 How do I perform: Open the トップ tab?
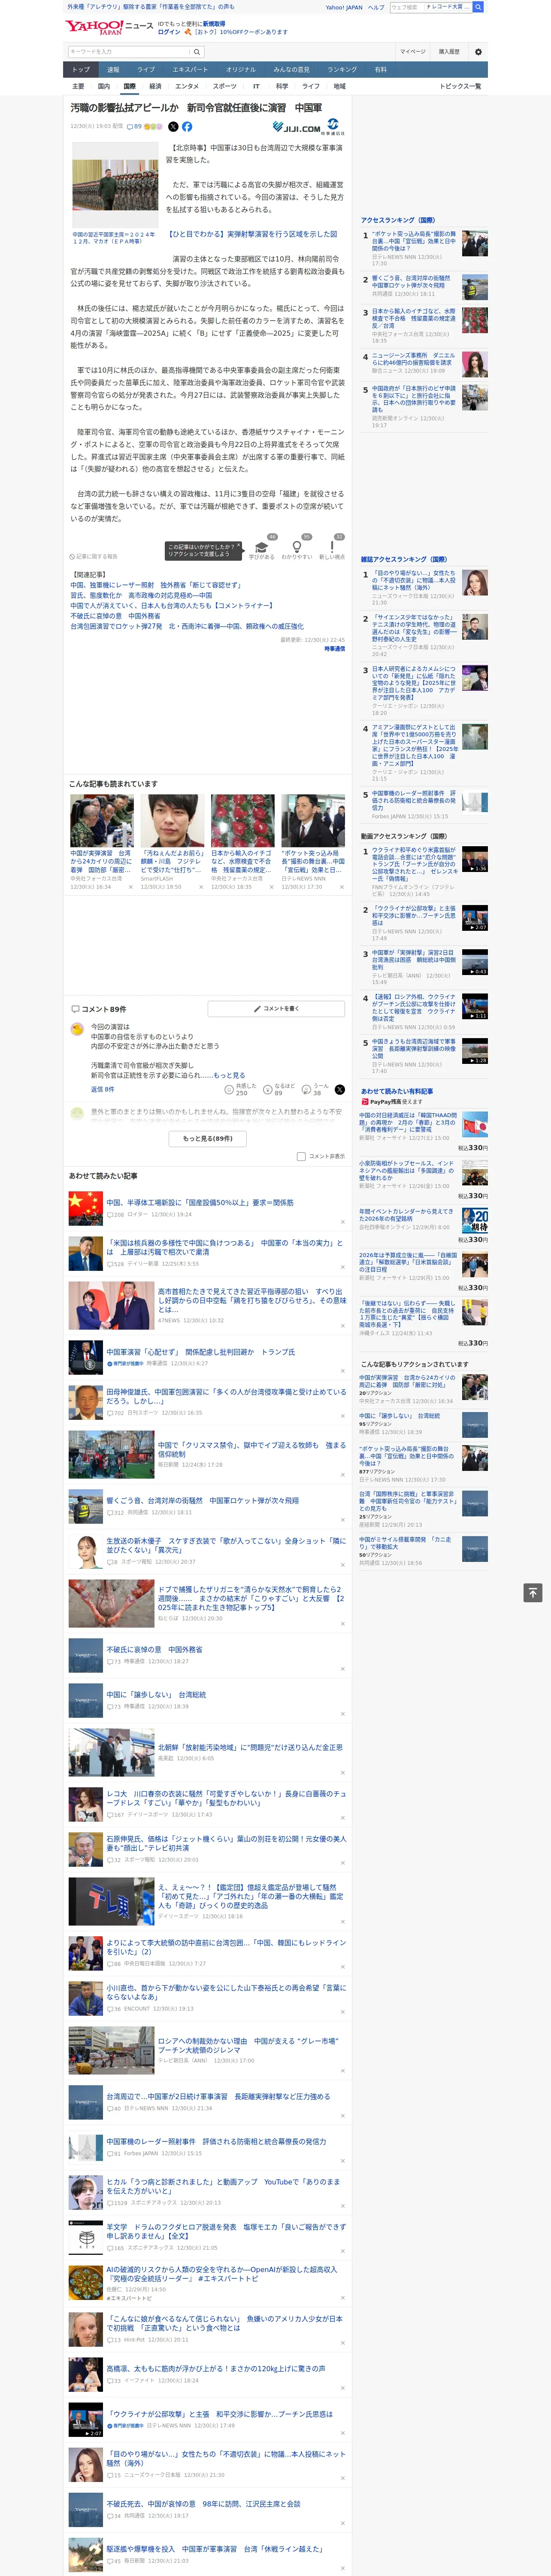(81, 70)
